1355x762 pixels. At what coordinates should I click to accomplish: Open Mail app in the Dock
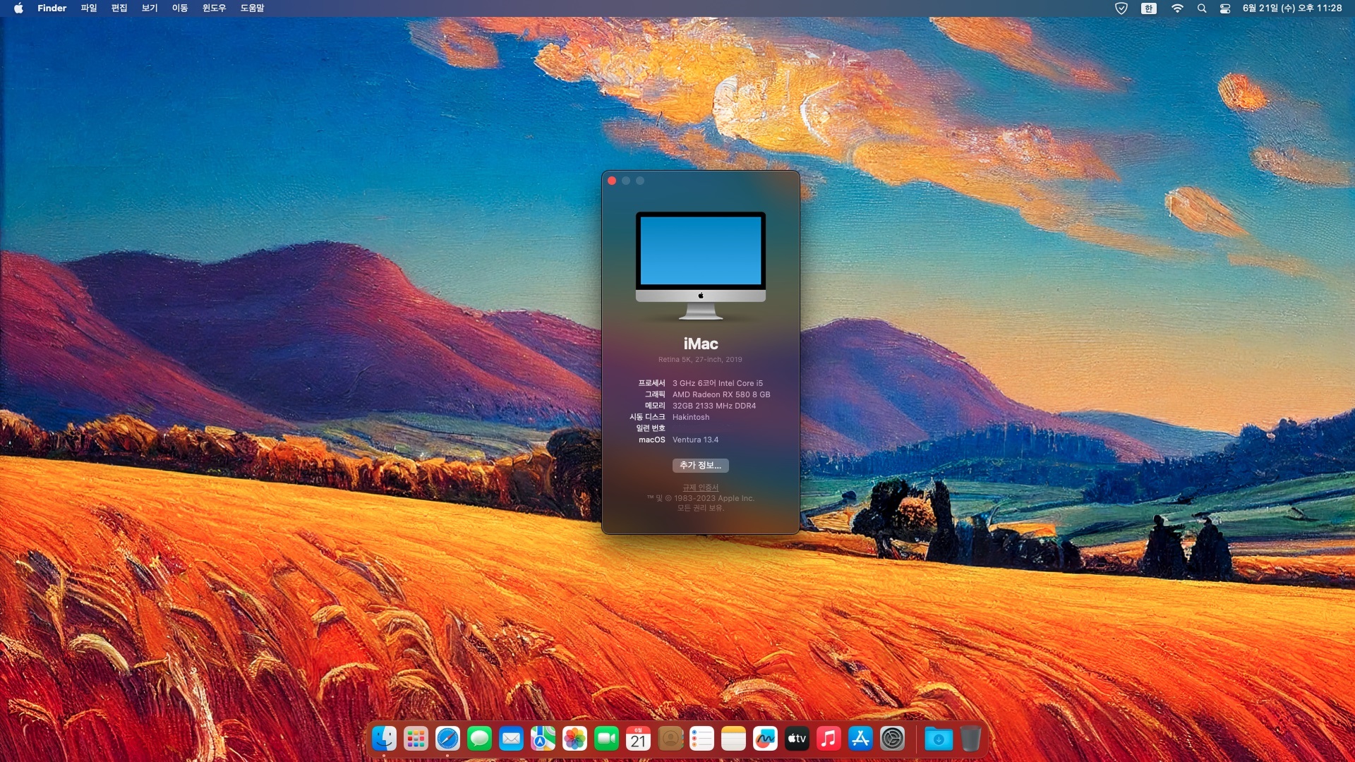point(511,739)
